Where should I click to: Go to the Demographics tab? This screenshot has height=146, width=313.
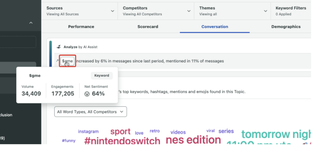(286, 26)
